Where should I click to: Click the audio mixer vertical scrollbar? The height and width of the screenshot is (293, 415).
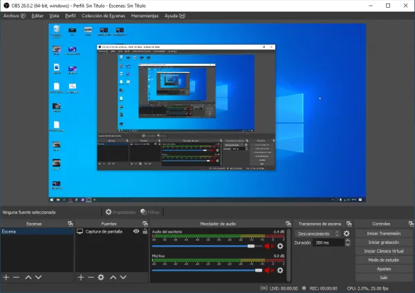pyautogui.click(x=288, y=254)
